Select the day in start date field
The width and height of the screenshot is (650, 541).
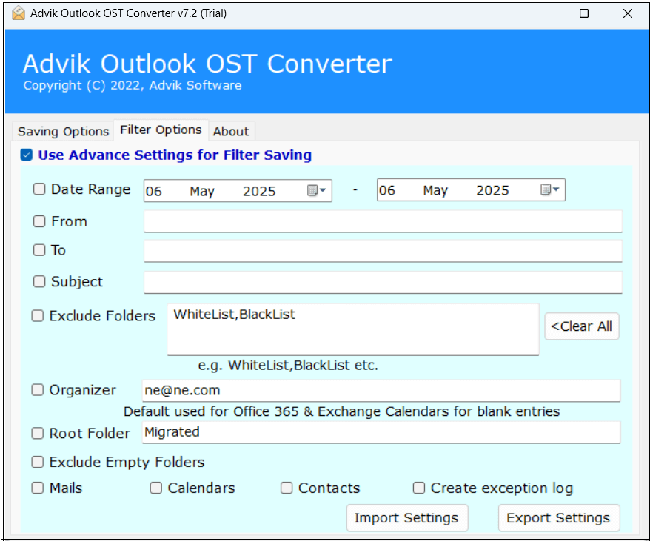point(154,191)
